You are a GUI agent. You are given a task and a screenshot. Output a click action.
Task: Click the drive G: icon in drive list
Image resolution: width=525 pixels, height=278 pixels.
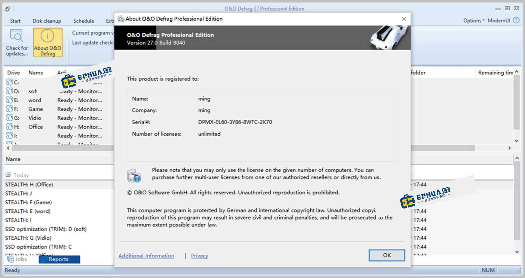point(10,118)
